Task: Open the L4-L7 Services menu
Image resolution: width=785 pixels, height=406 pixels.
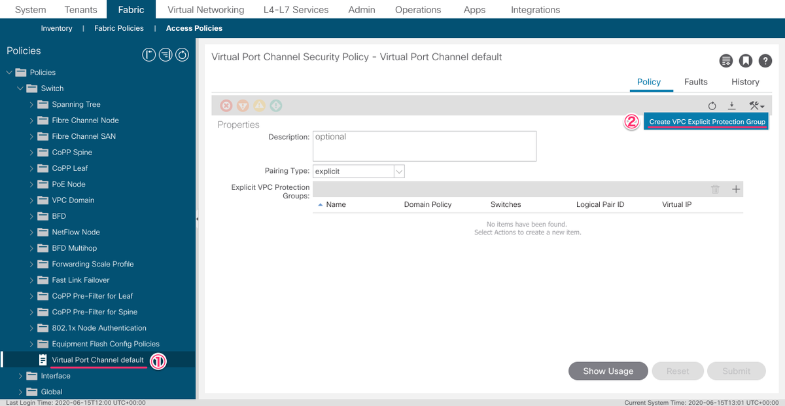Action: [296, 10]
